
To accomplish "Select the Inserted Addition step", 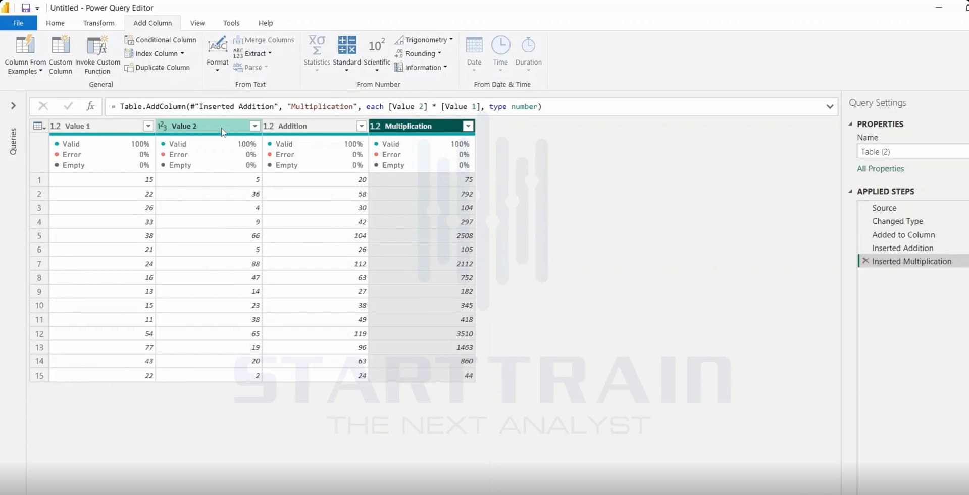I will tap(902, 248).
